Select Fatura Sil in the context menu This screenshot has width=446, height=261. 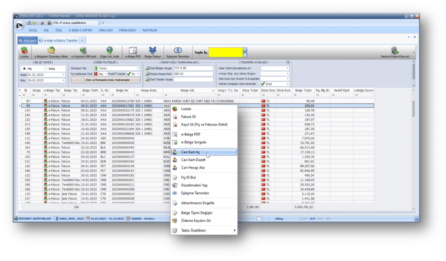[x=189, y=117]
